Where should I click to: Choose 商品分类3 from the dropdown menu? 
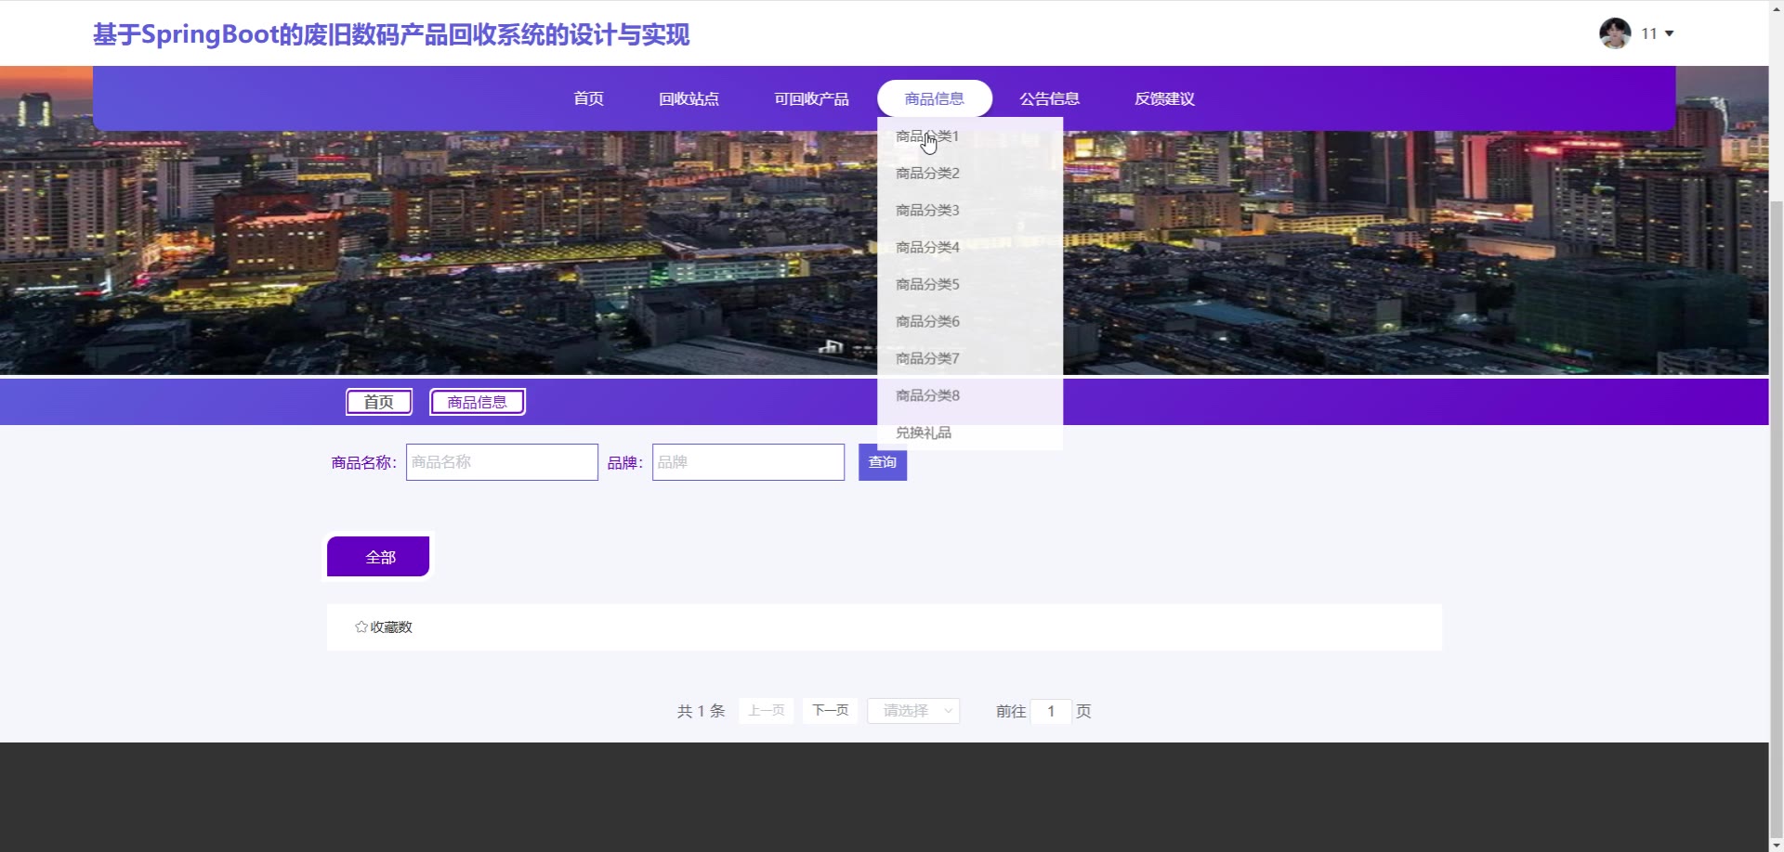(x=970, y=211)
